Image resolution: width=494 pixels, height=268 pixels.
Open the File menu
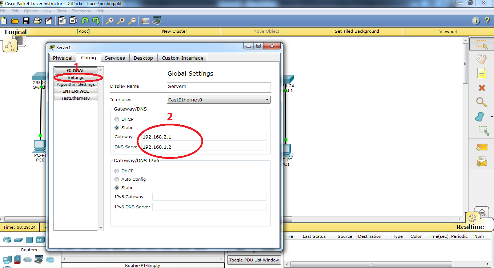(x=3, y=11)
